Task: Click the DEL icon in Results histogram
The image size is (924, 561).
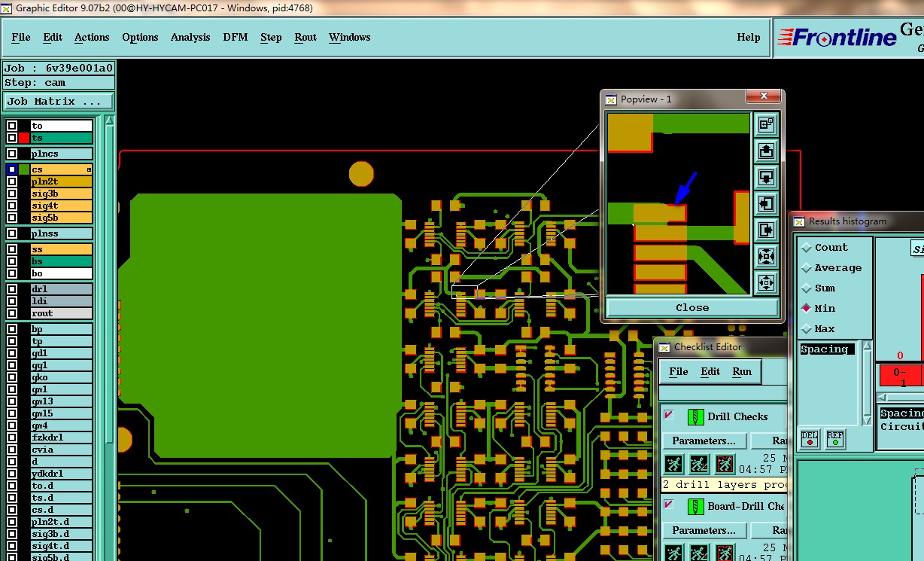Action: pyautogui.click(x=810, y=438)
